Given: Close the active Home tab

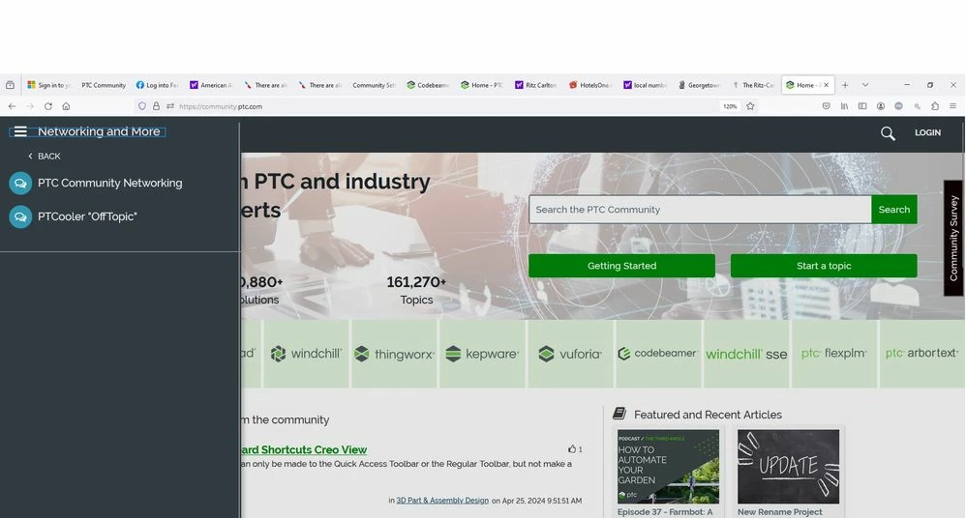Looking at the screenshot, I should [x=827, y=85].
